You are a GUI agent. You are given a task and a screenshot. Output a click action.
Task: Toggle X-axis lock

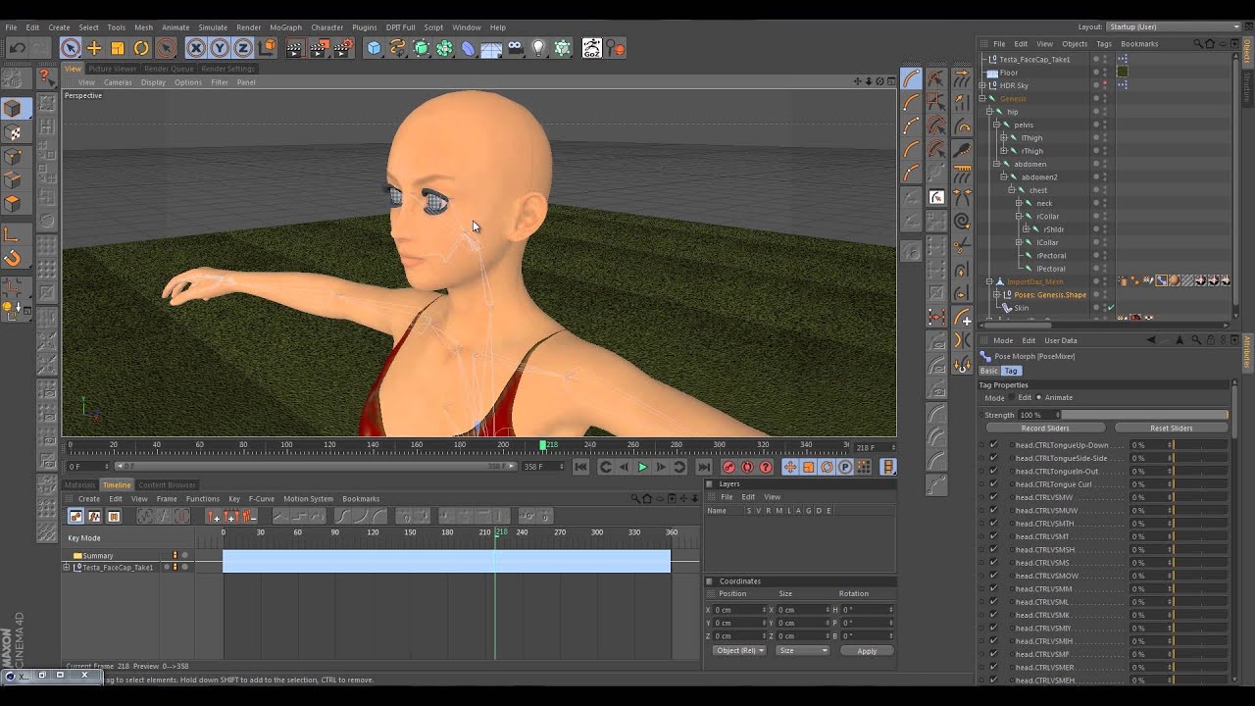tap(196, 48)
